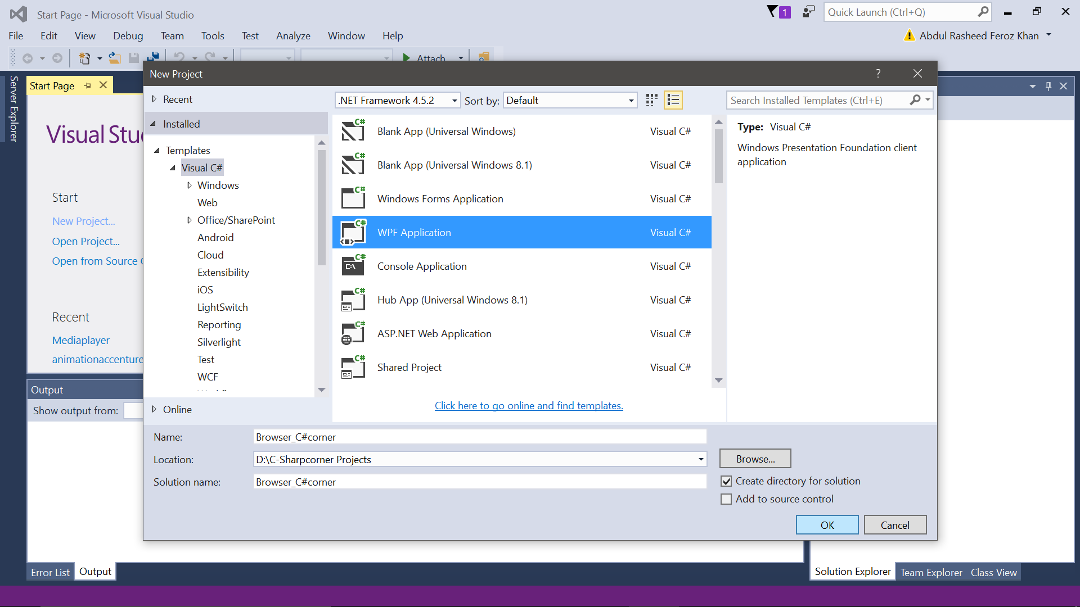Select the Silverlight template category
This screenshot has width=1080, height=607.
click(x=219, y=342)
